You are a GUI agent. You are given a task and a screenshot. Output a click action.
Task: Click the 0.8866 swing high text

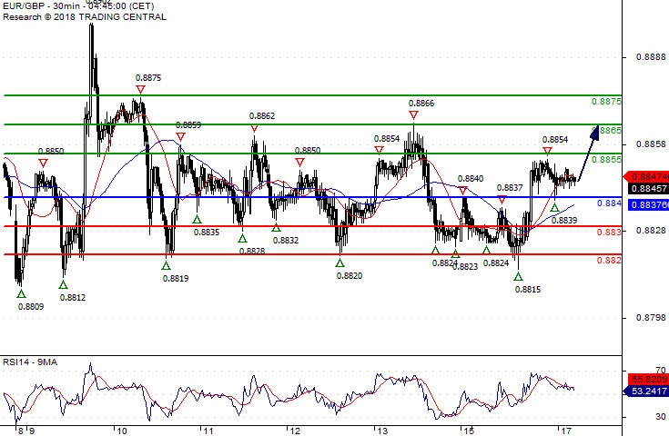coord(421,104)
